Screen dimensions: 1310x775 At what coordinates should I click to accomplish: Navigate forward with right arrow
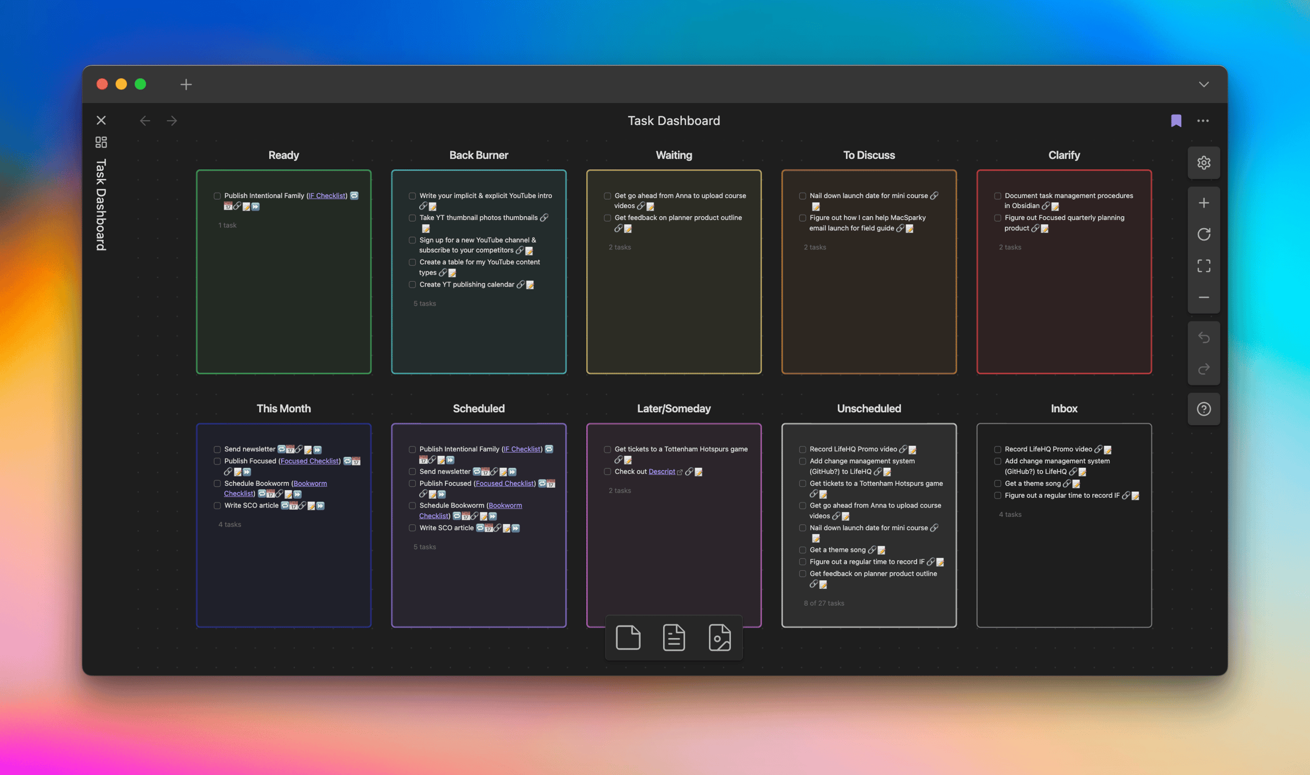(172, 121)
